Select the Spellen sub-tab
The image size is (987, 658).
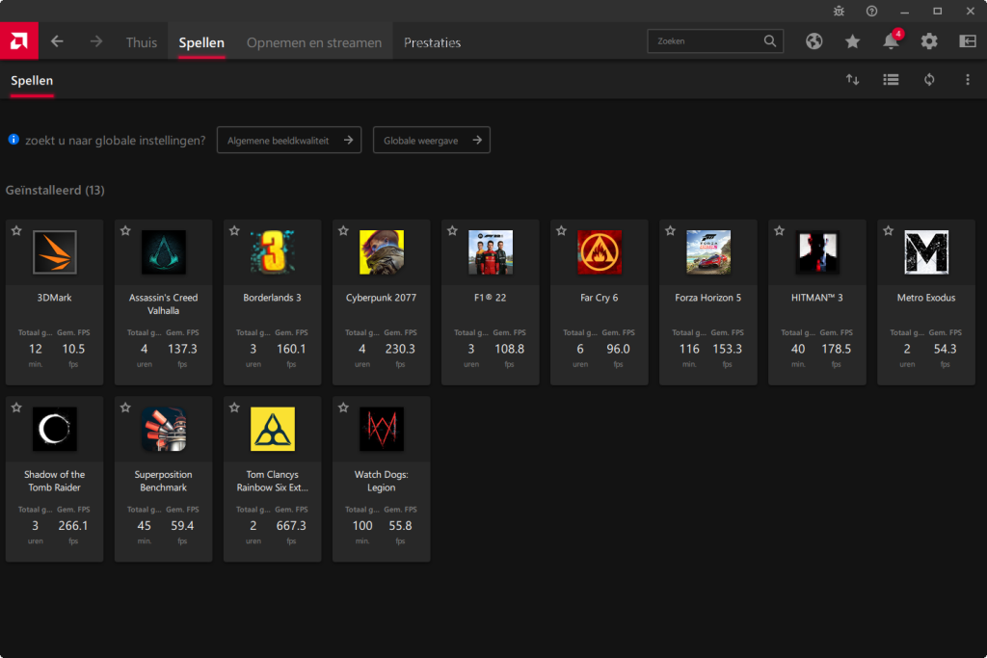pyautogui.click(x=32, y=81)
